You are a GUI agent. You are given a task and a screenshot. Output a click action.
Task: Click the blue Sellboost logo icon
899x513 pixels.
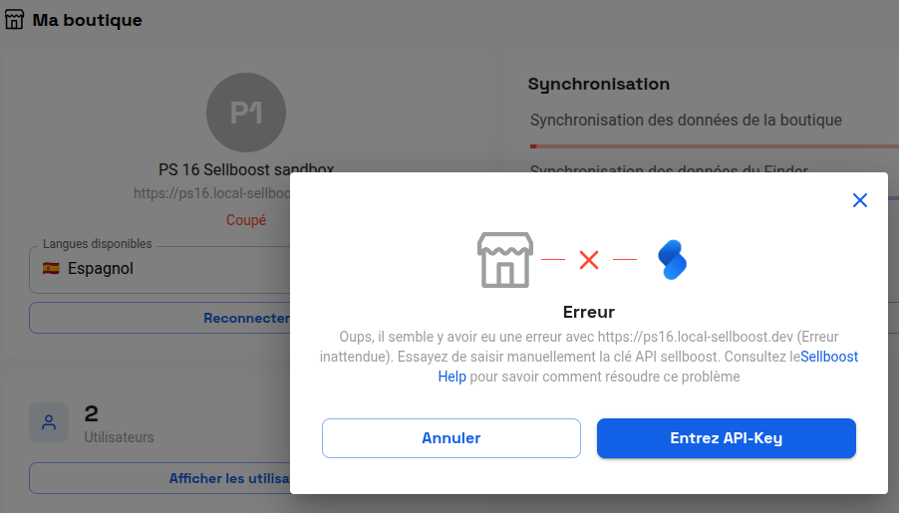[672, 260]
